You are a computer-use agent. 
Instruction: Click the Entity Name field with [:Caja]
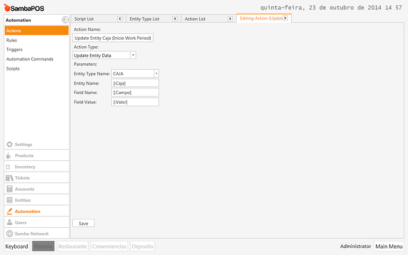[x=135, y=83]
